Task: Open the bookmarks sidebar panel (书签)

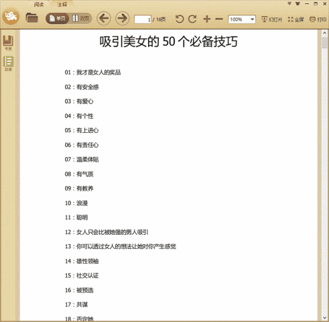Action: pyautogui.click(x=8, y=43)
